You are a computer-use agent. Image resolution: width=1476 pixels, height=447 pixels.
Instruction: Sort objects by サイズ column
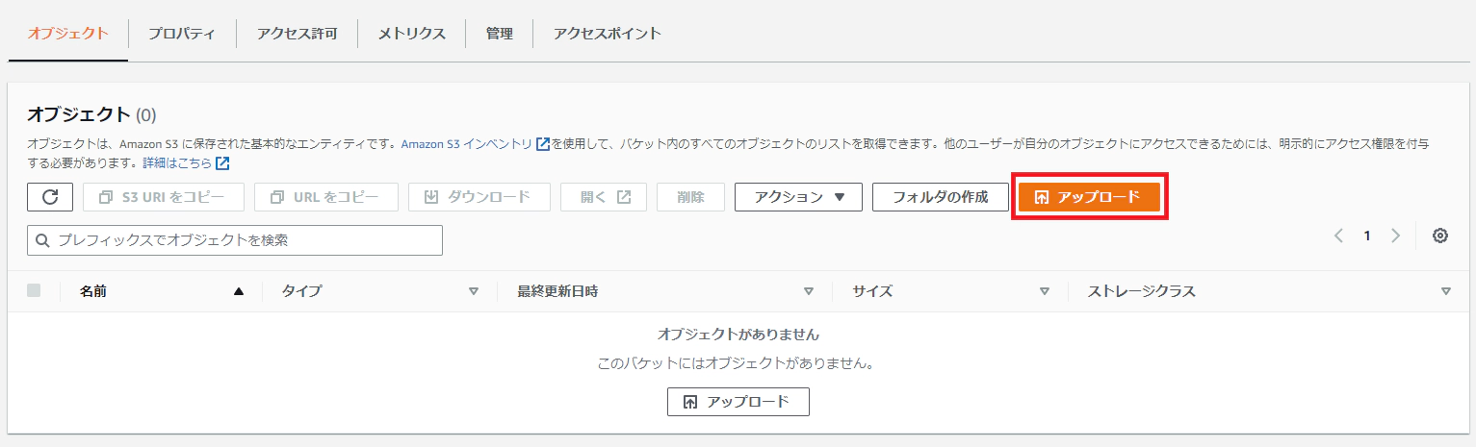click(1044, 291)
